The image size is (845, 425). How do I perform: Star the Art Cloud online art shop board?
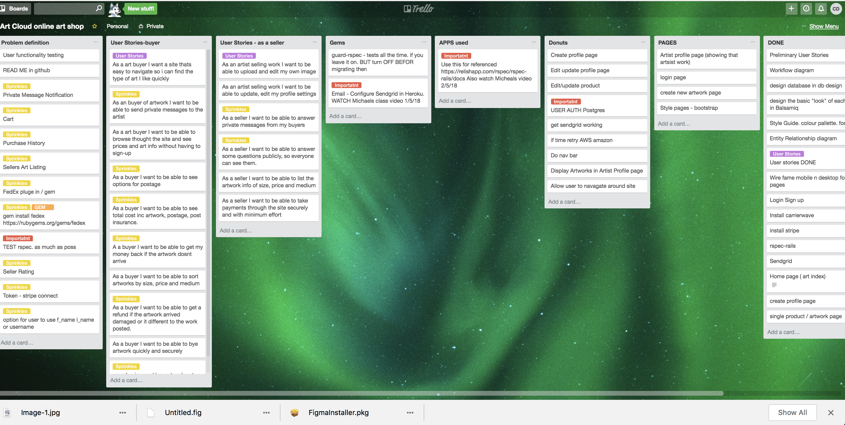click(x=94, y=26)
